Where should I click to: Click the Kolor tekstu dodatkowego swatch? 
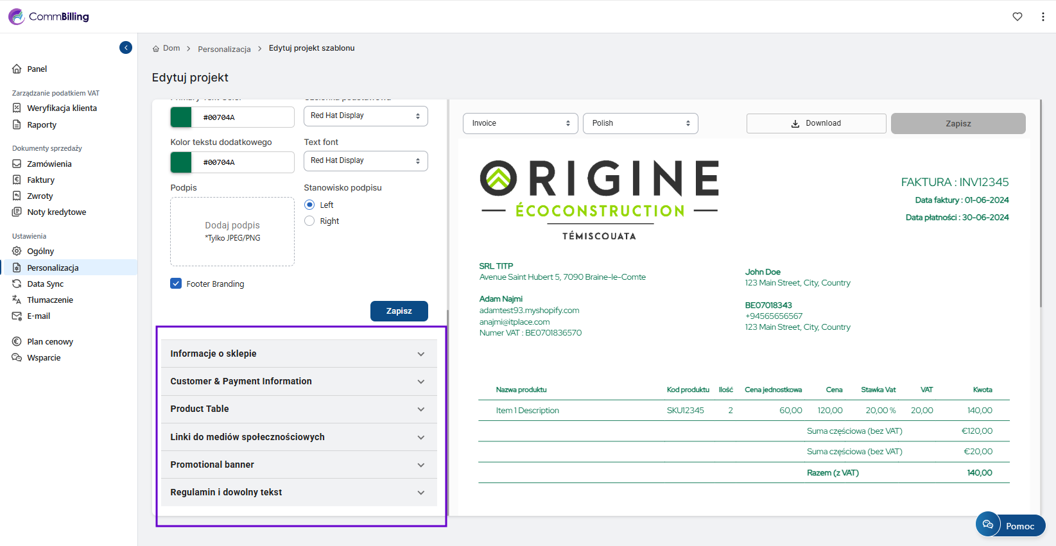tap(181, 162)
